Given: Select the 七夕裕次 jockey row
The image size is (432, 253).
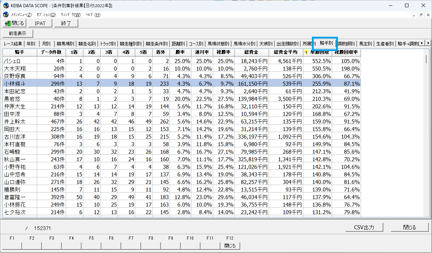Looking at the screenshot, I should click(182, 212).
